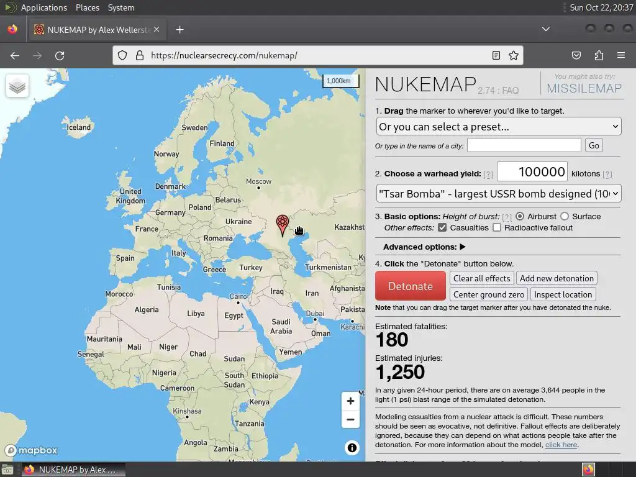Click the Mapbox logo
636x477 pixels.
pos(31,450)
